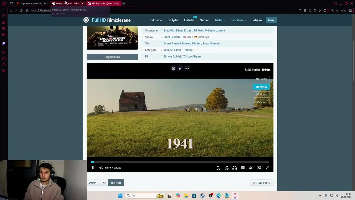Select Orijinal audio option
Screen dimensions: 355x200
click(261, 102)
